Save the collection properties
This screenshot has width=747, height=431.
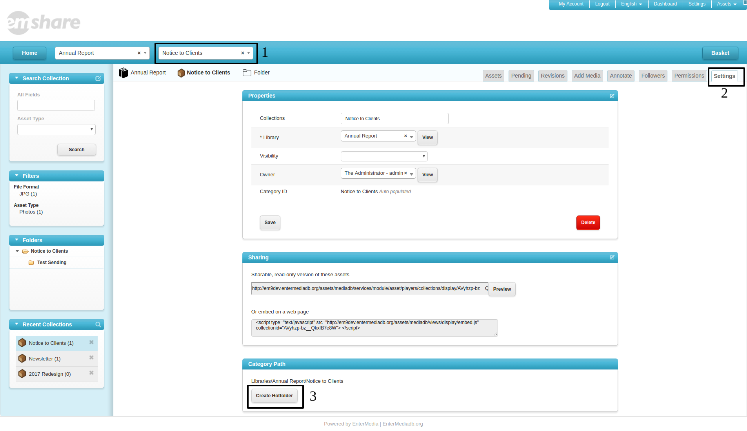point(270,223)
